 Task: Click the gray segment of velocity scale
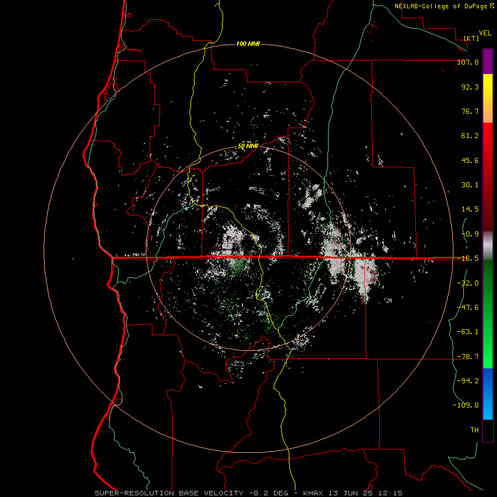point(488,245)
